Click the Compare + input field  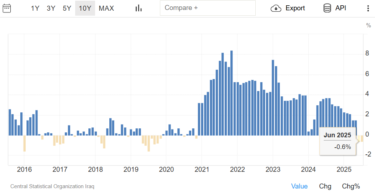(208, 8)
